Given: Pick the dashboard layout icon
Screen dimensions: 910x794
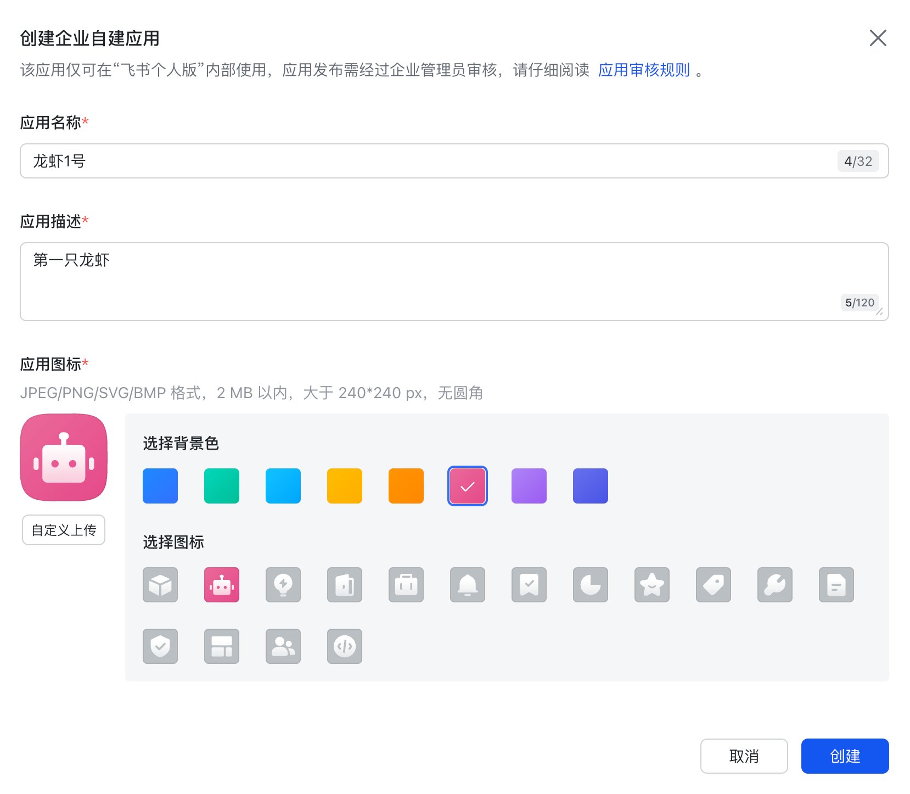Looking at the screenshot, I should [x=222, y=646].
